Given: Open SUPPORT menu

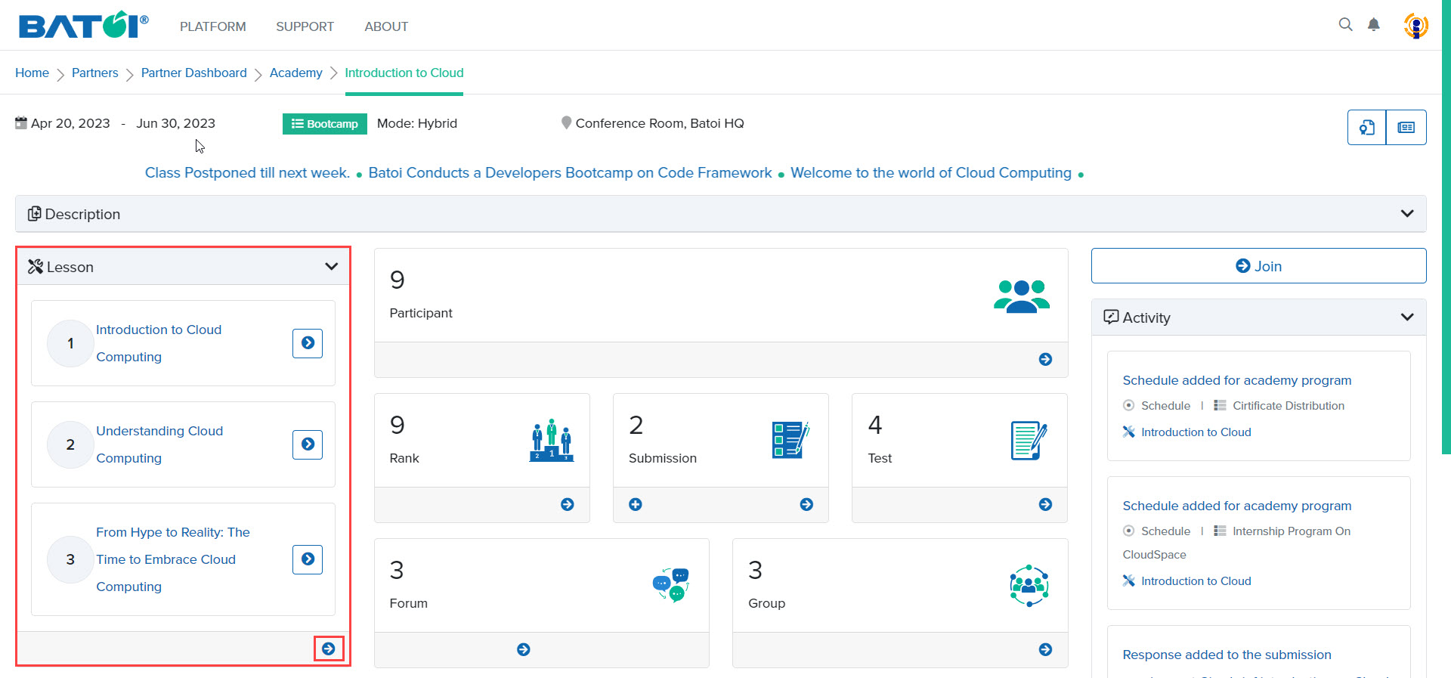Looking at the screenshot, I should 305,26.
